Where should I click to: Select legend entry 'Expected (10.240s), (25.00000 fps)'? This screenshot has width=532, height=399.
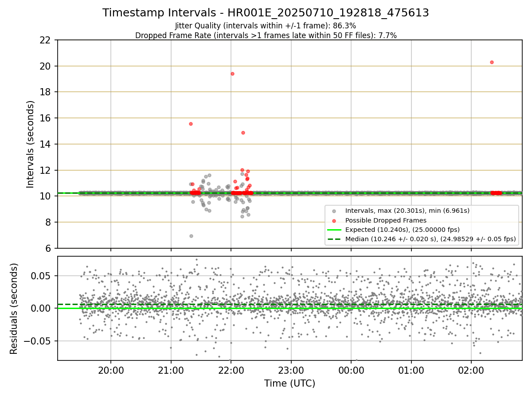pos(402,230)
